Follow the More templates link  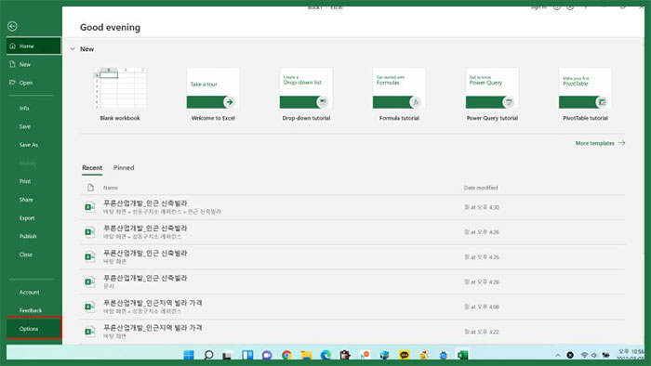tap(600, 143)
